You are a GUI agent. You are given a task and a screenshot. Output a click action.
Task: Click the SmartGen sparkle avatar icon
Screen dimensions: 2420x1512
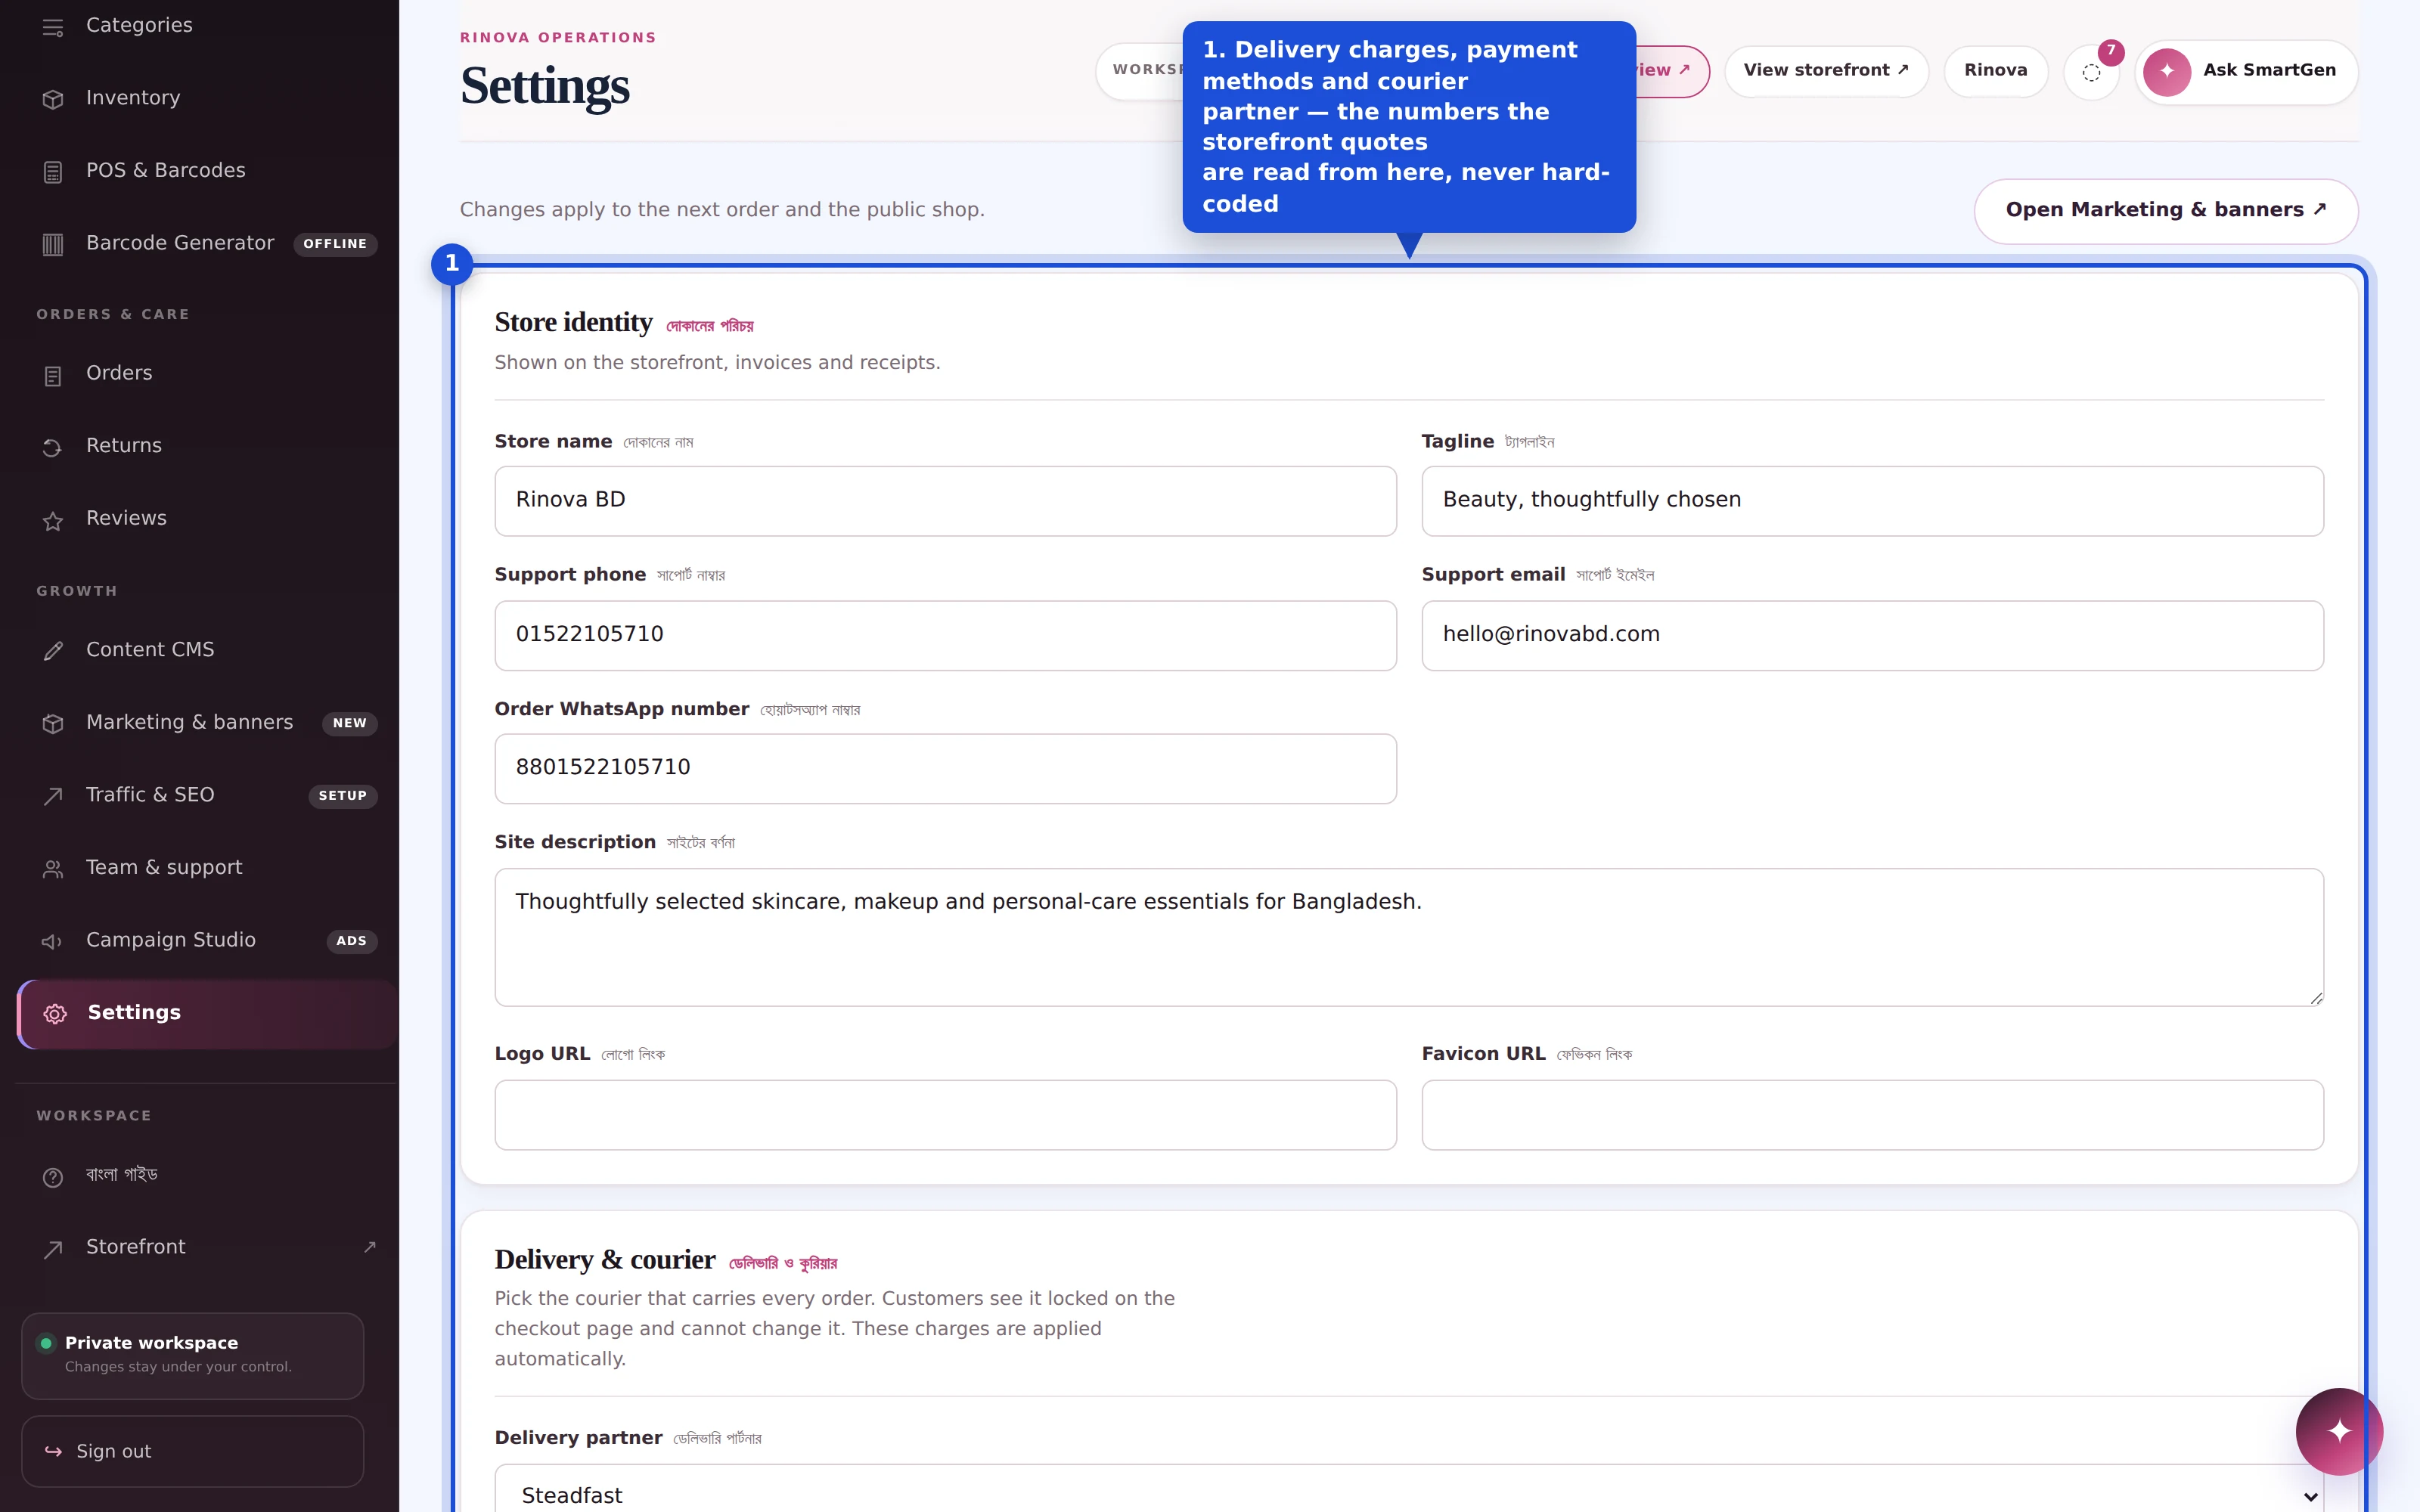pos(2167,71)
